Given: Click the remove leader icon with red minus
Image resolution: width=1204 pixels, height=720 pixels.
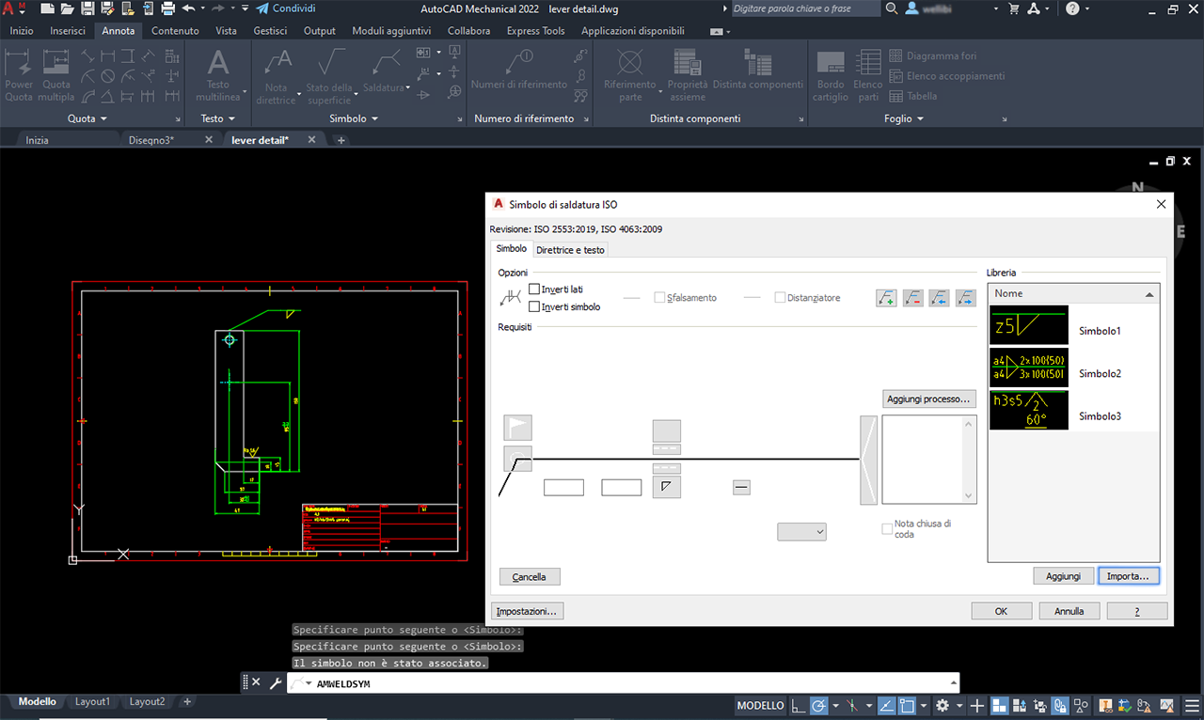Looking at the screenshot, I should (912, 298).
